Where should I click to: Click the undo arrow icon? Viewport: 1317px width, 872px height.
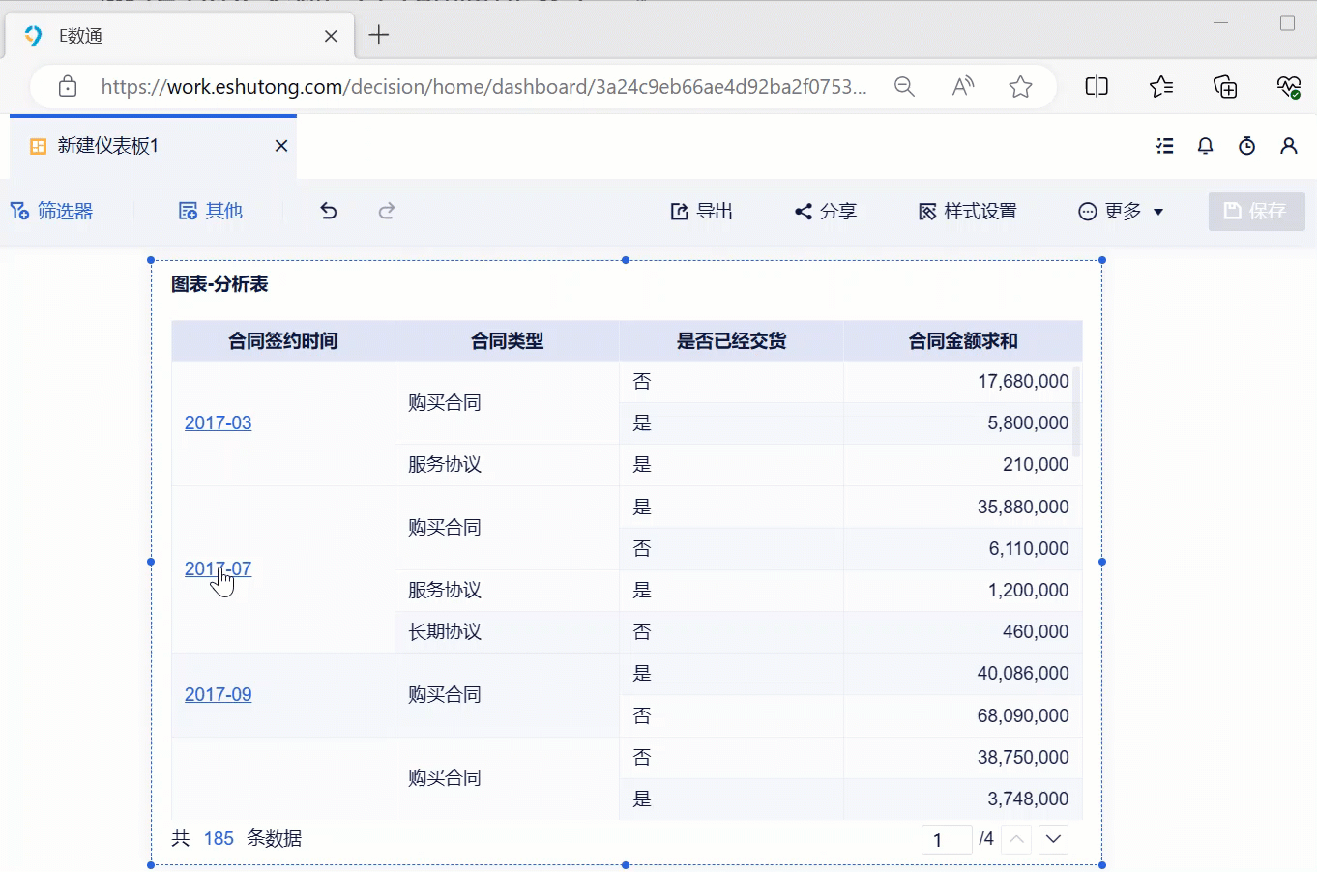click(x=329, y=211)
